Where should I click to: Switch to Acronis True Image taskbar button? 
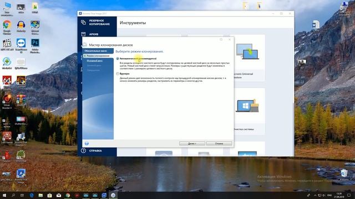pos(104,195)
